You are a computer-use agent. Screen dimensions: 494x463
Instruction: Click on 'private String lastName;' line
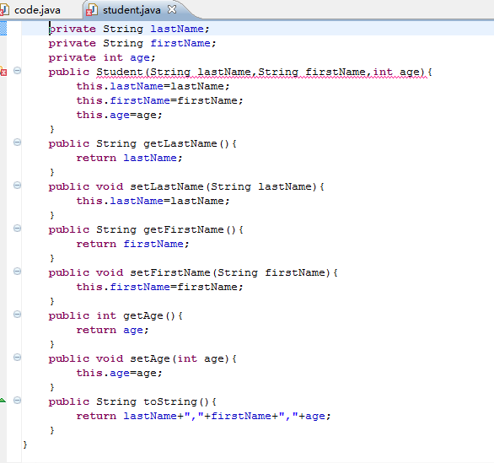click(129, 29)
